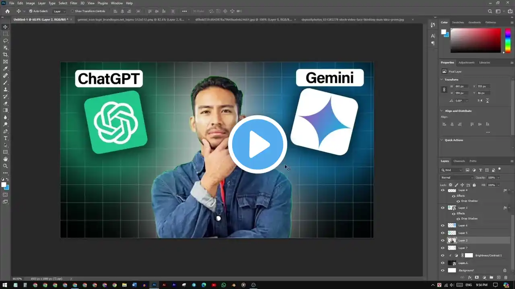Switch to depositphotos document tab
Image resolution: width=515 pixels, height=289 pixels.
coord(352,19)
